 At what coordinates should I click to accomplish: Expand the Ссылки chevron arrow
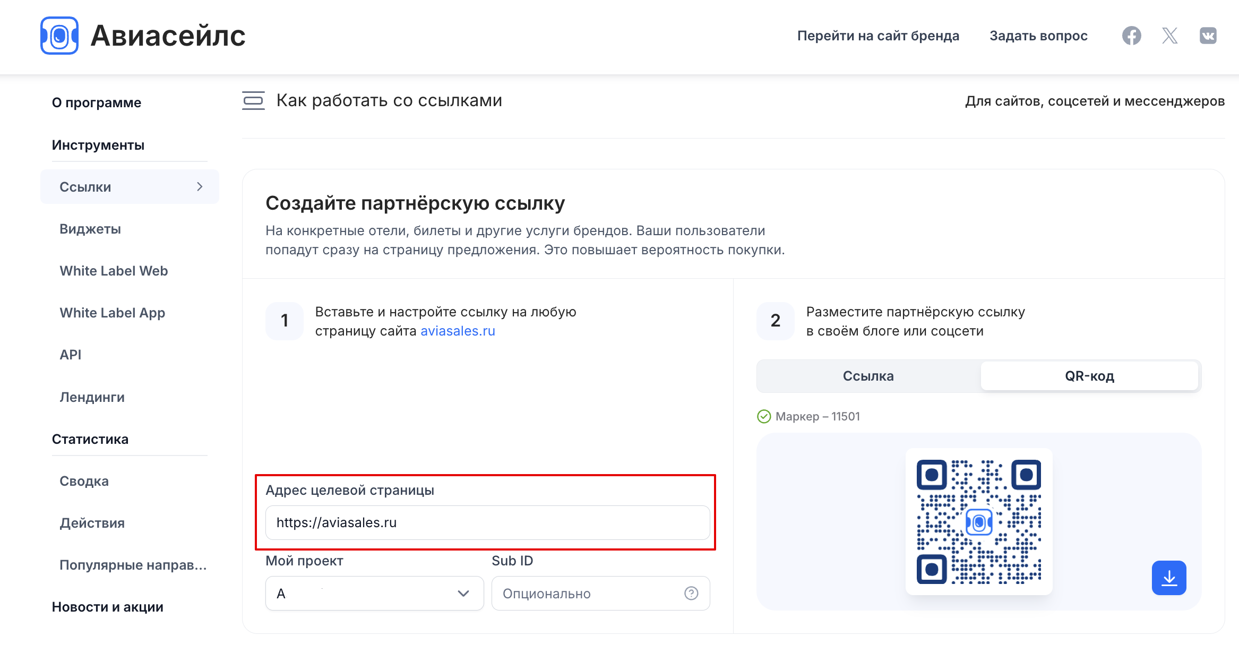(200, 186)
